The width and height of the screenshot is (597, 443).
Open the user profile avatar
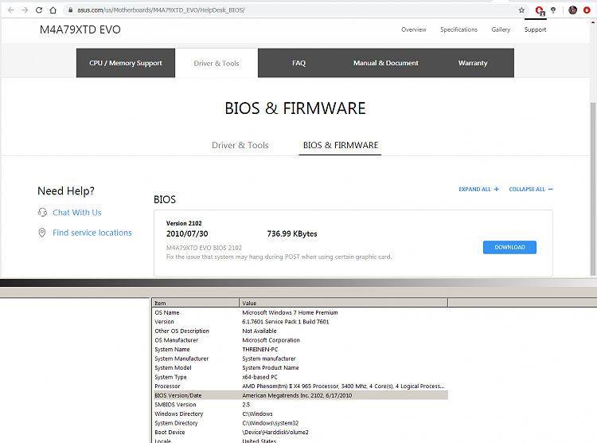[572, 10]
